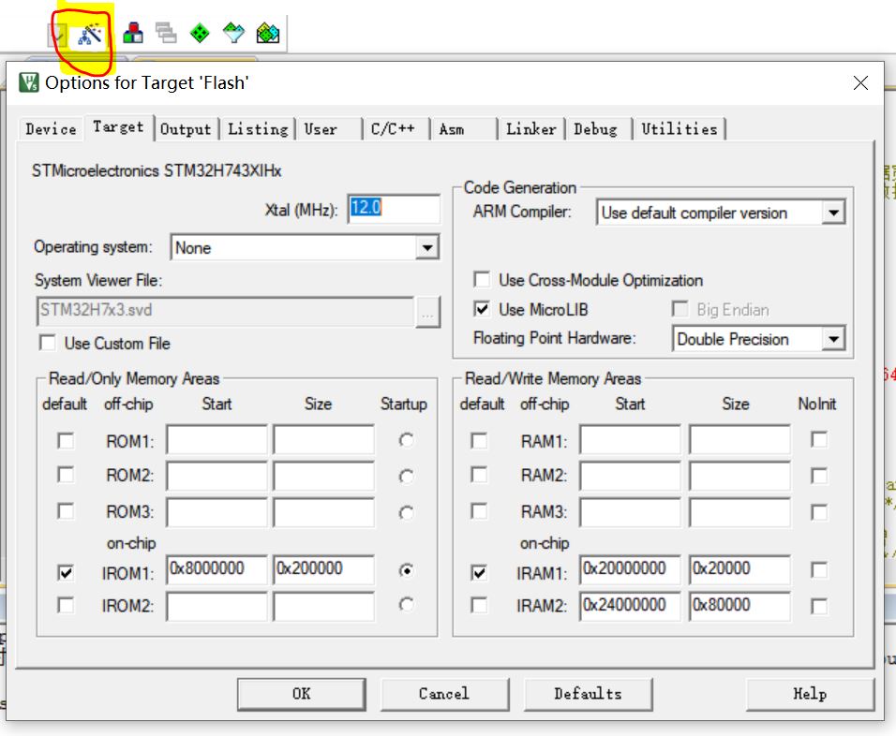Check the RAM2 default checkbox
This screenshot has width=896, height=736.
[479, 475]
